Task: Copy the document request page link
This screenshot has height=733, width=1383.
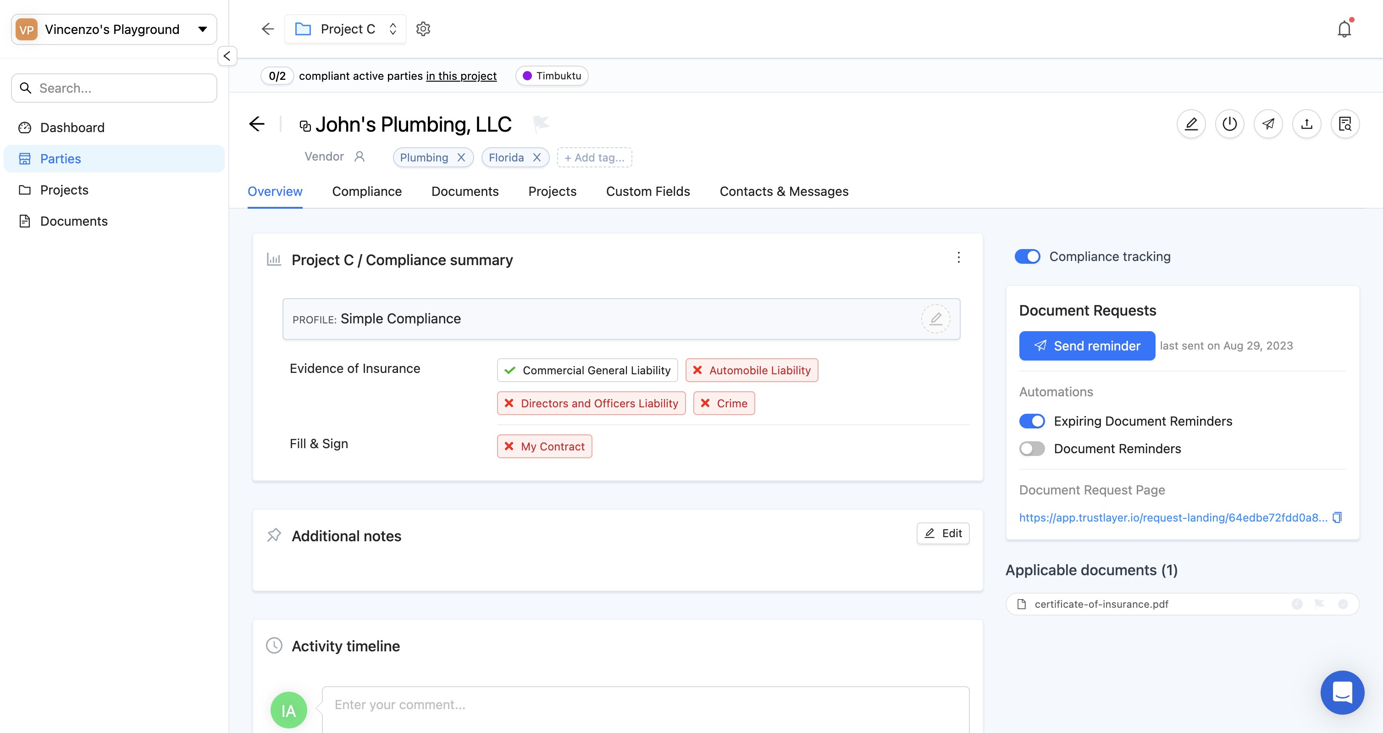Action: click(1337, 517)
